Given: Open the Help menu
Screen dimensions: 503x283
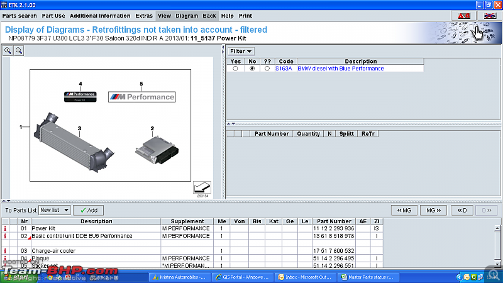Looking at the screenshot, I should [x=227, y=16].
